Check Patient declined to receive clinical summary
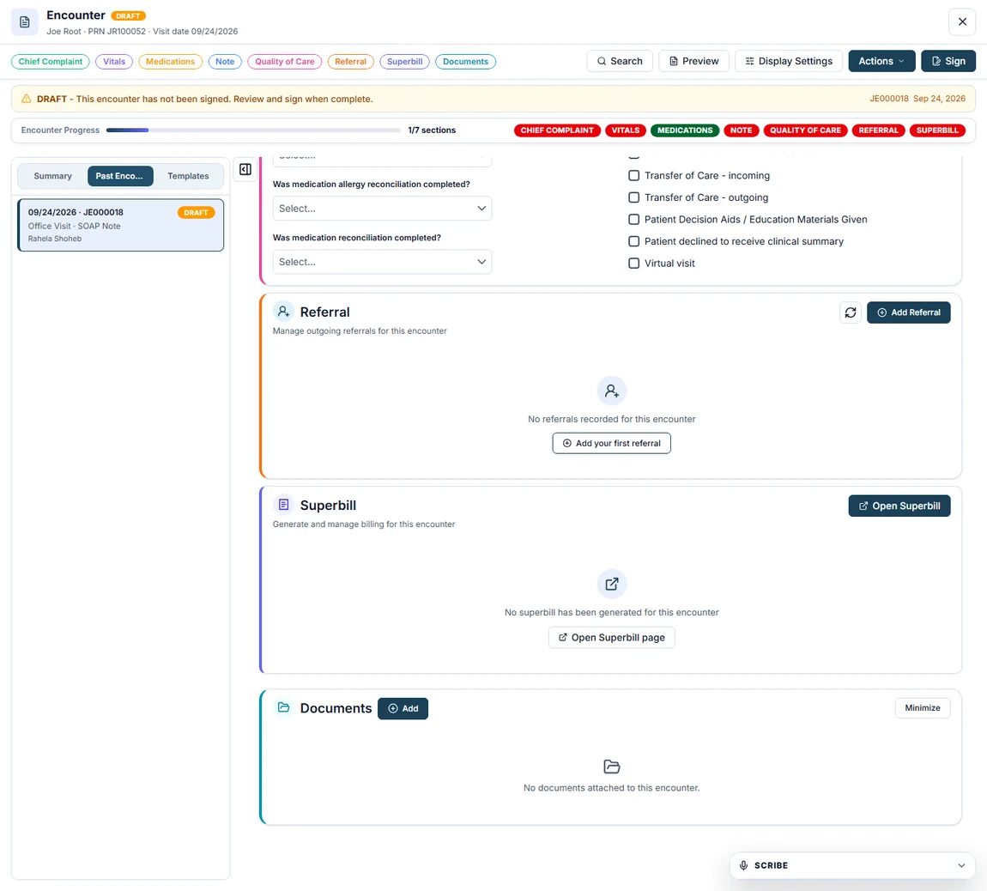This screenshot has height=891, width=987. [x=634, y=242]
